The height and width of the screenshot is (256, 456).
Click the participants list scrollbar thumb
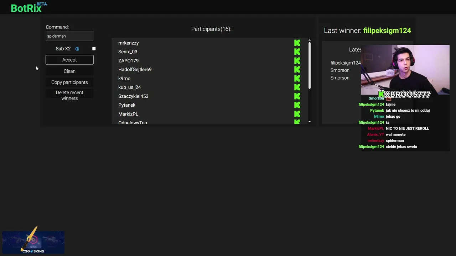coord(310,66)
